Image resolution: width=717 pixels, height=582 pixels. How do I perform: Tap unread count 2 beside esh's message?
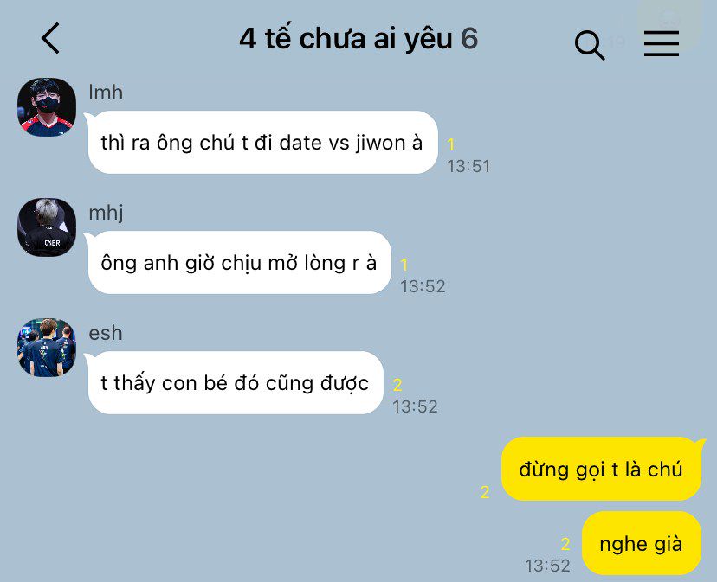pos(397,385)
